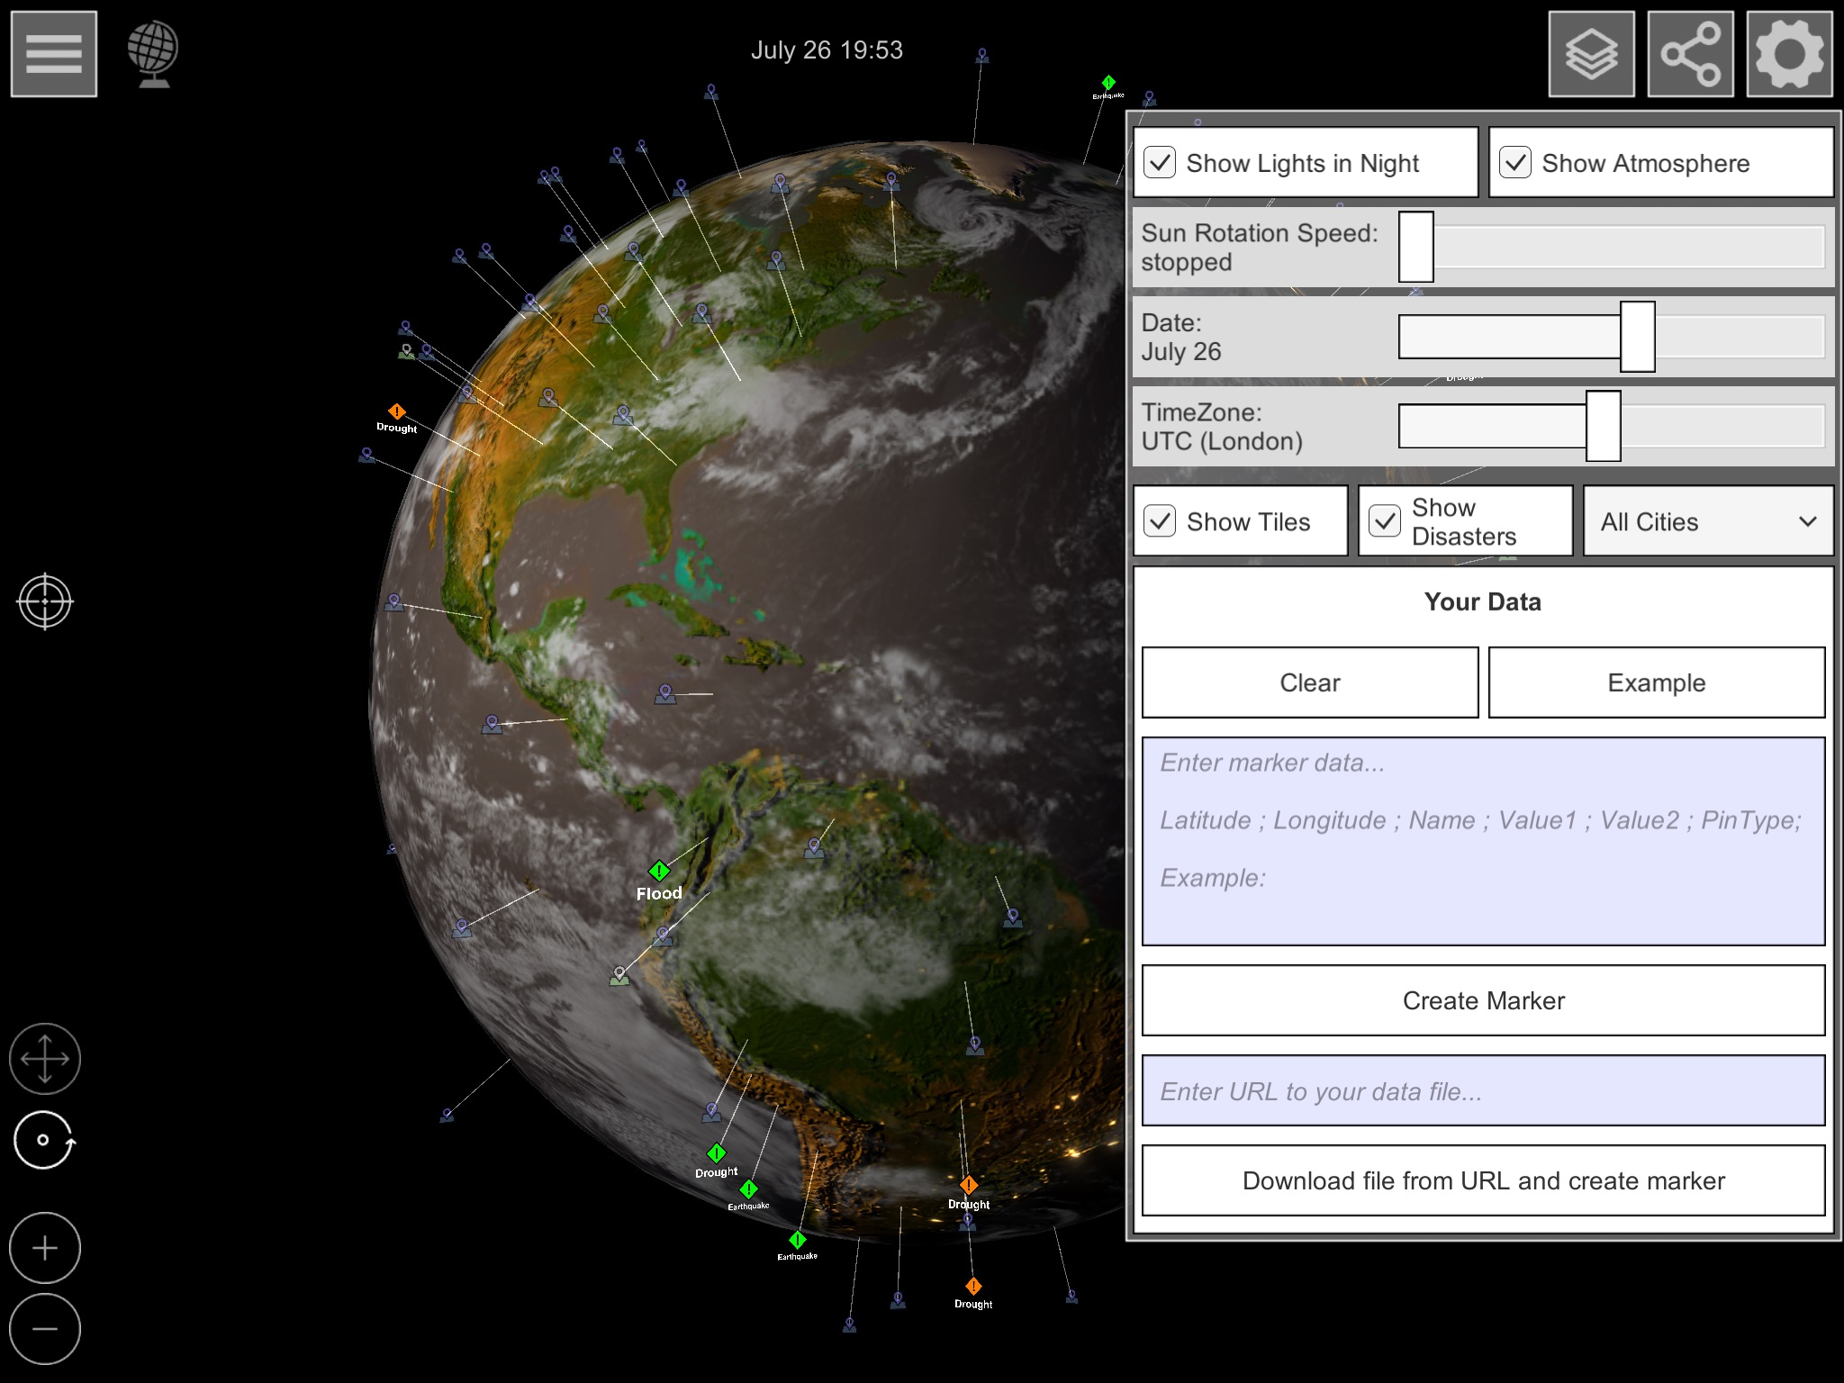The height and width of the screenshot is (1383, 1844).
Task: Click the rotate globe icon
Action: point(43,1141)
